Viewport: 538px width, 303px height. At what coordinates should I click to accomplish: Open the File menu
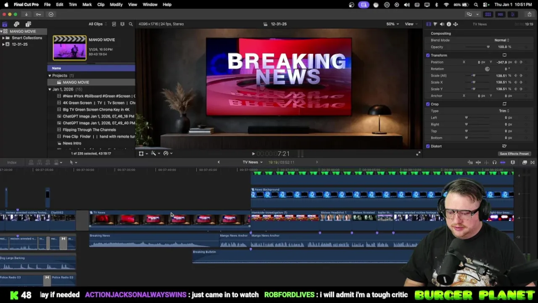pyautogui.click(x=47, y=5)
